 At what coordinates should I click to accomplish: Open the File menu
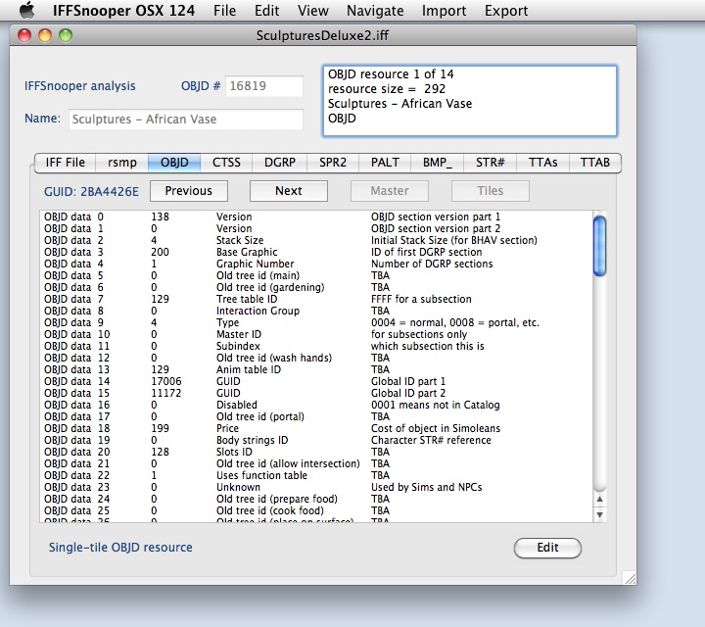click(x=224, y=11)
